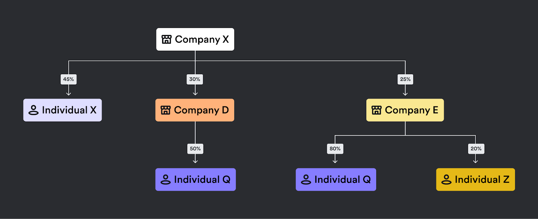Select the gold Individual Z node
Image resolution: width=538 pixels, height=219 pixels.
coord(475,180)
